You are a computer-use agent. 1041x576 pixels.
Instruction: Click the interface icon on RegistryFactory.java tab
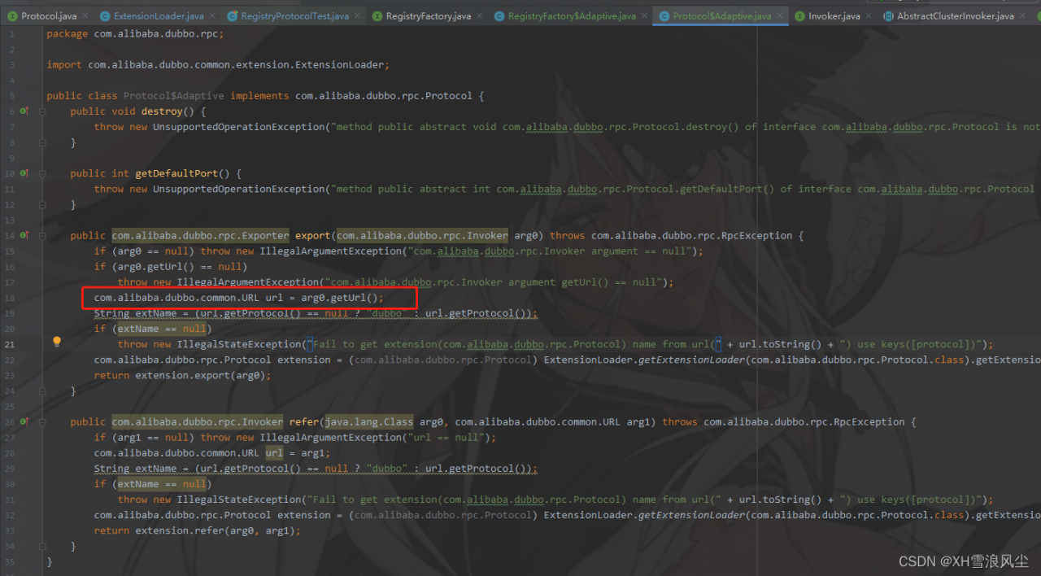(x=377, y=15)
